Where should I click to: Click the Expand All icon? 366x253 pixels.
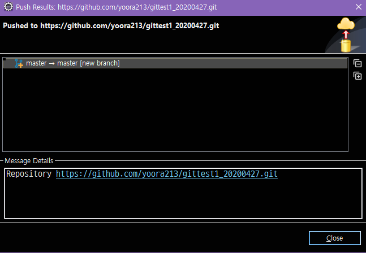click(358, 76)
